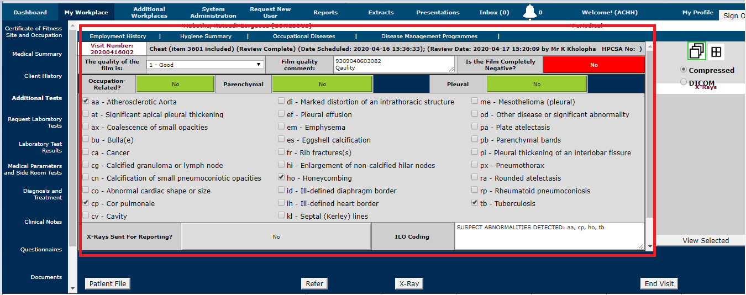Tick me - Mesothelioma (pleural) checkbox
Viewport: 746px width, 295px height.
475,102
